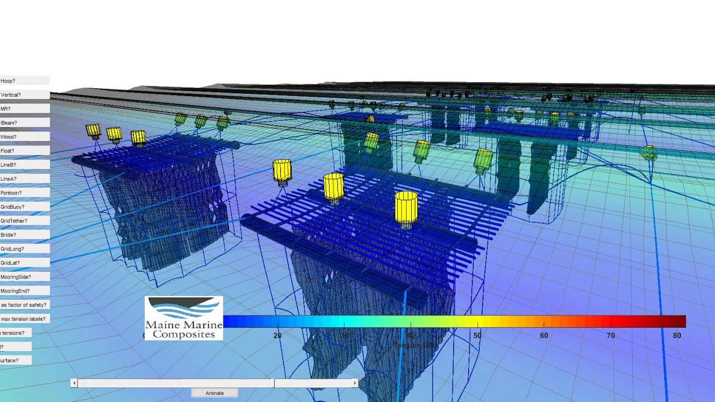Click the 70 tick on the color bar
The width and height of the screenshot is (715, 402).
[x=611, y=336]
